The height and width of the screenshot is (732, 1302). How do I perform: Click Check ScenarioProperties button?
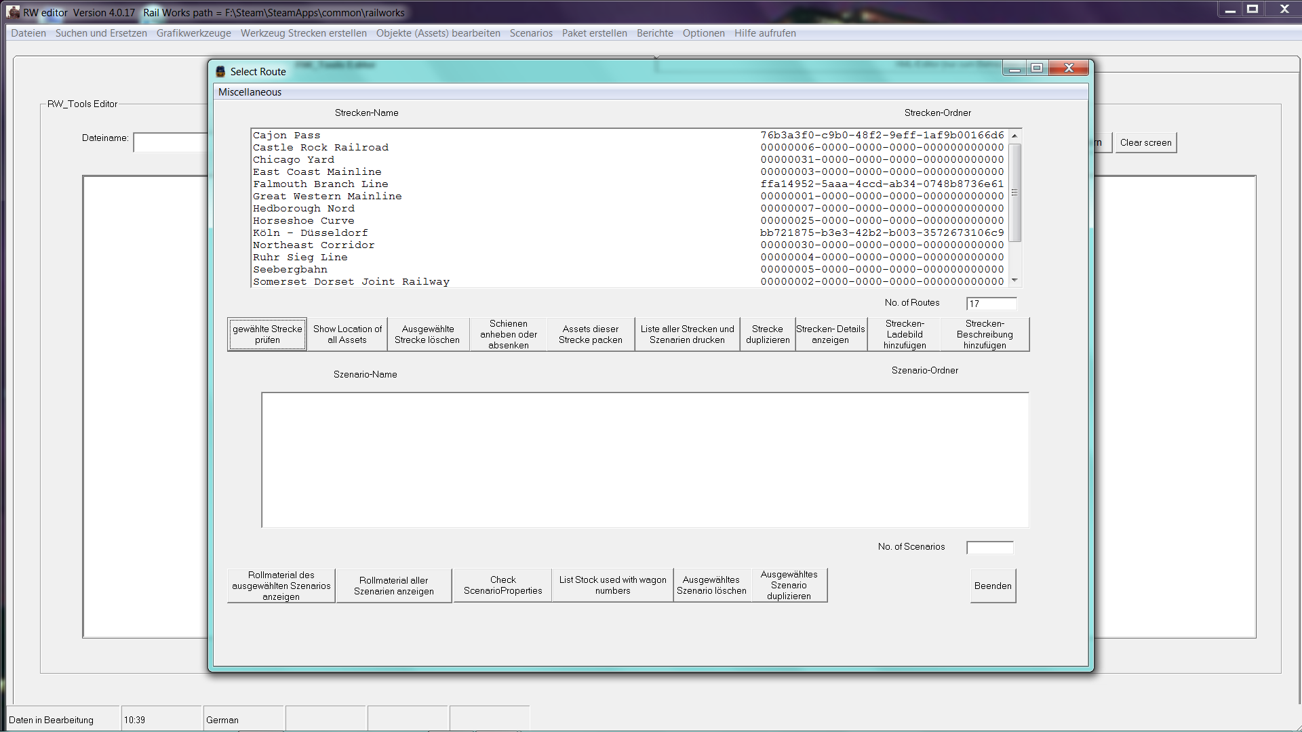[502, 586]
